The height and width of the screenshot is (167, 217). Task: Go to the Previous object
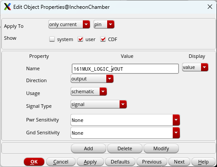(152, 162)
